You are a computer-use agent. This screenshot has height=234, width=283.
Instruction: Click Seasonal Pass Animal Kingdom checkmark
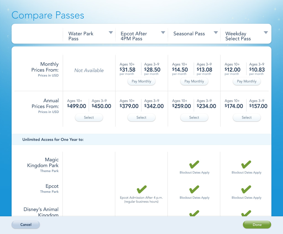[x=194, y=214]
